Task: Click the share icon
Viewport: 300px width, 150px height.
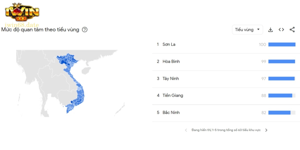Action: point(292,30)
